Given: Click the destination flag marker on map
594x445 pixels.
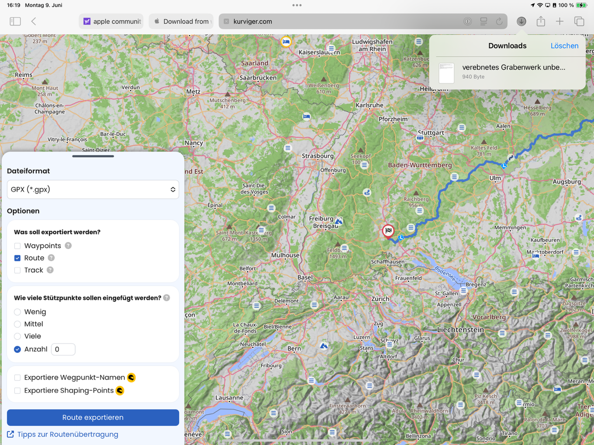Looking at the screenshot, I should (x=388, y=230).
